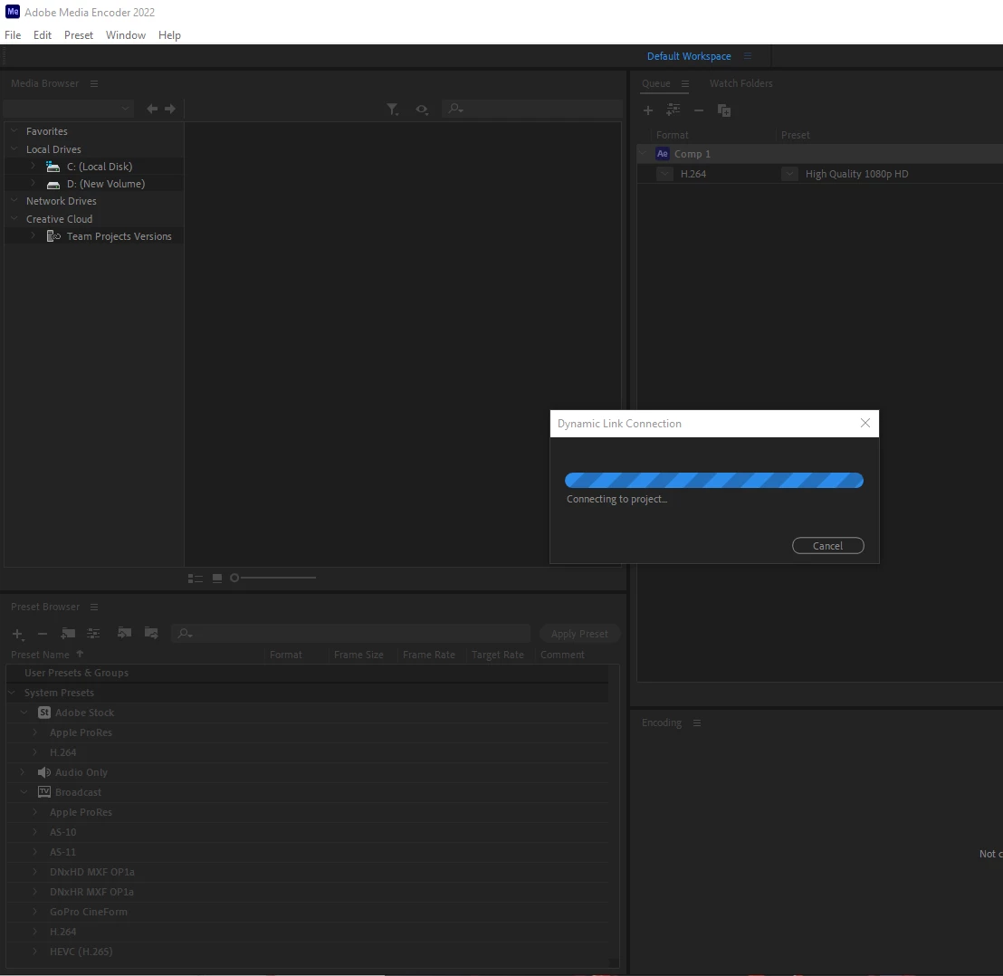The height and width of the screenshot is (976, 1003).
Task: Export presets icon
Action: pyautogui.click(x=151, y=633)
